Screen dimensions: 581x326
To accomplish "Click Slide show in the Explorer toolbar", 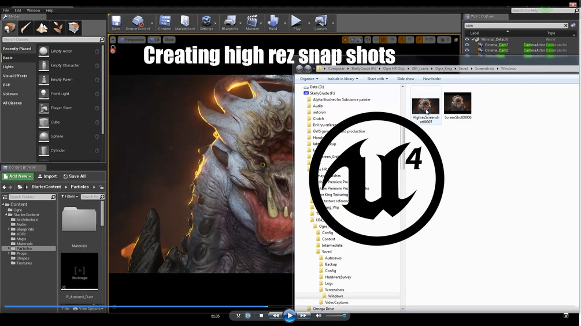I will click(x=405, y=79).
